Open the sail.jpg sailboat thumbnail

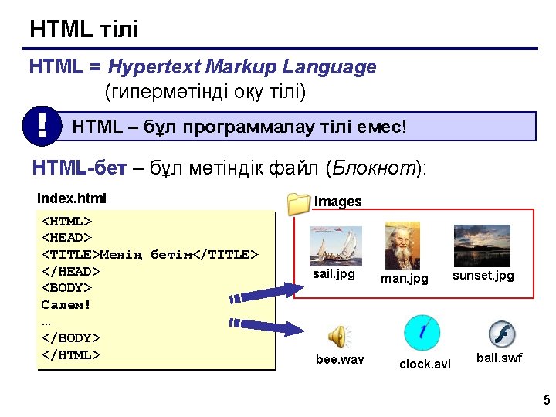point(336,246)
